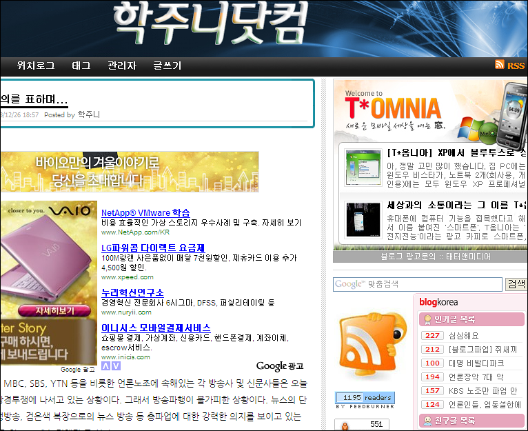Click 블로그 광고문의 :: 태터앤미디어 link
This screenshot has height=431, width=528.
point(436,257)
